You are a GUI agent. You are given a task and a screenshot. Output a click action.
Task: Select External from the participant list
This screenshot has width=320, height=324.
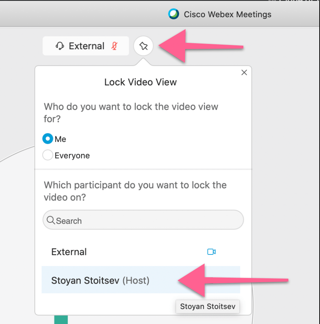[x=141, y=252]
